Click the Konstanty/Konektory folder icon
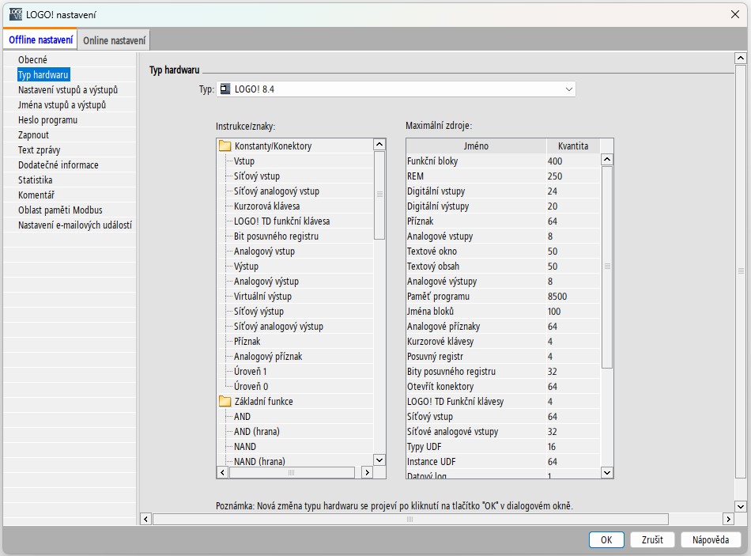This screenshot has width=751, height=556. (225, 146)
